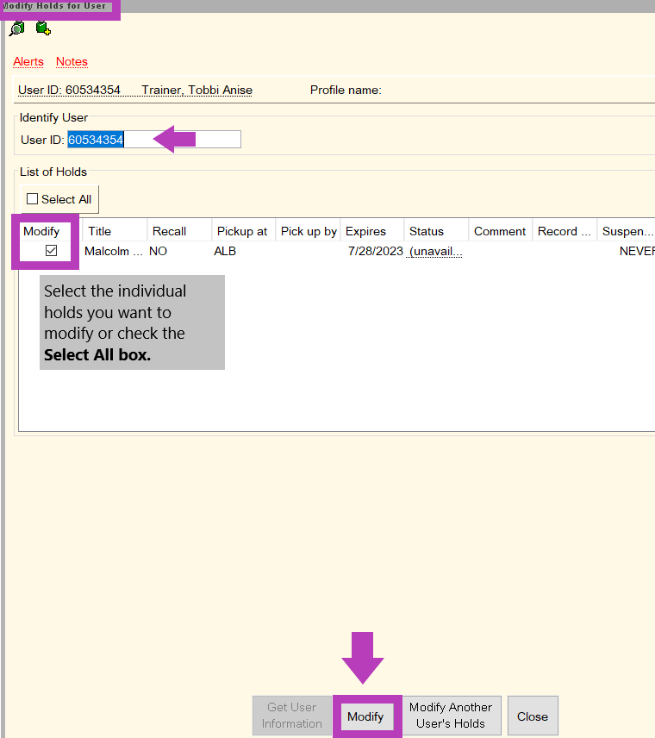Click the Modify column header

tap(41, 231)
